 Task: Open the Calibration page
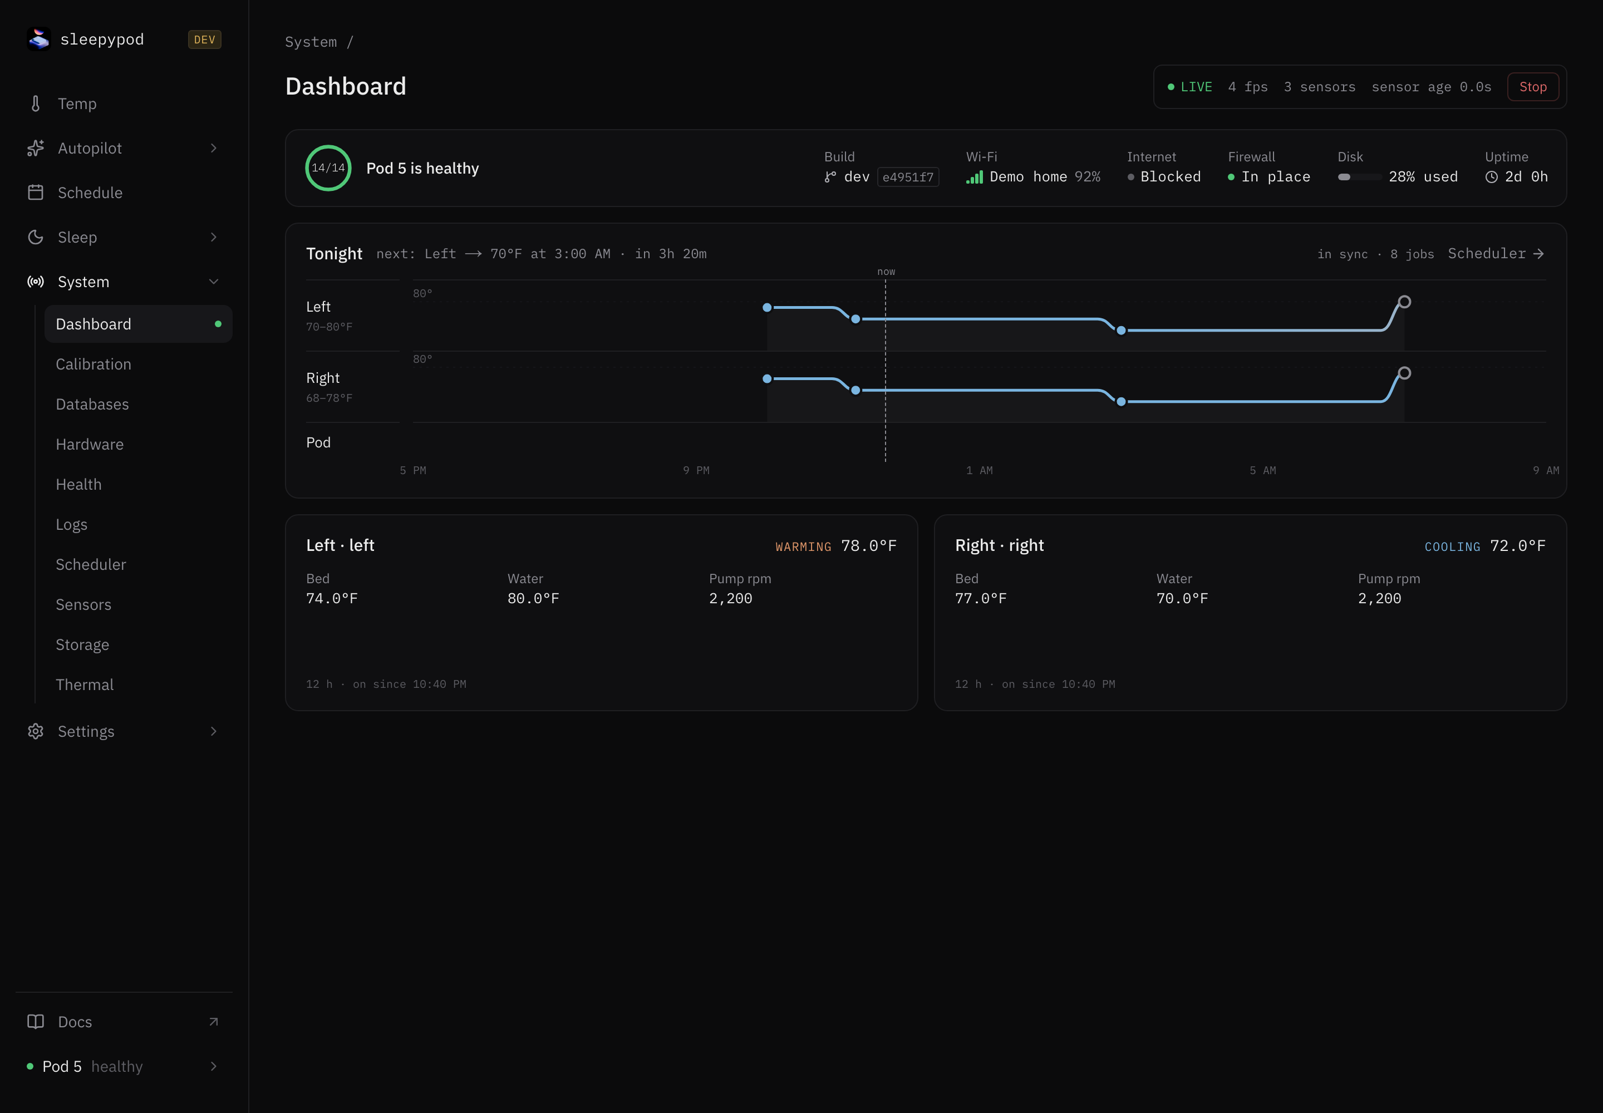(x=138, y=364)
